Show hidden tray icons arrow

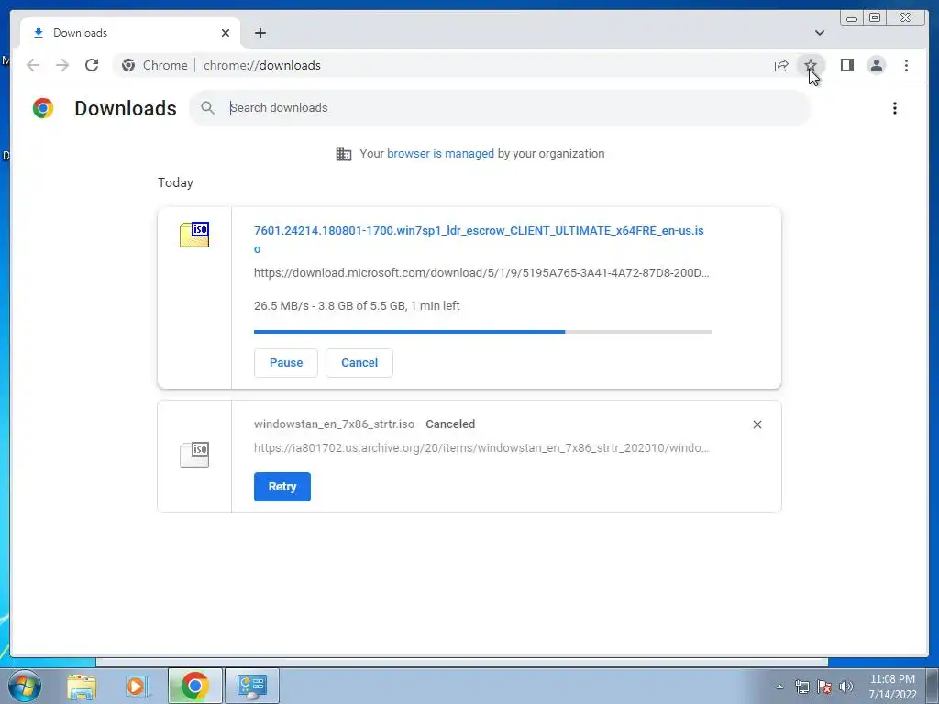click(x=779, y=687)
